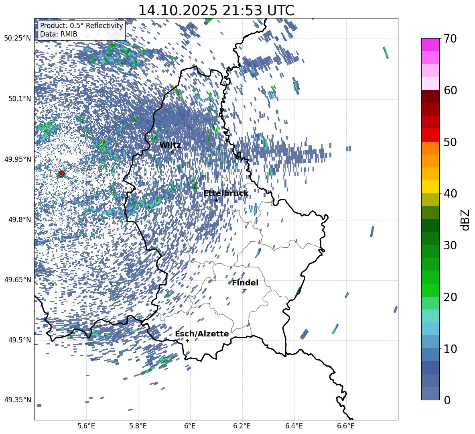Click the Findel cross marker
The width and height of the screenshot is (475, 434).
[245, 290]
